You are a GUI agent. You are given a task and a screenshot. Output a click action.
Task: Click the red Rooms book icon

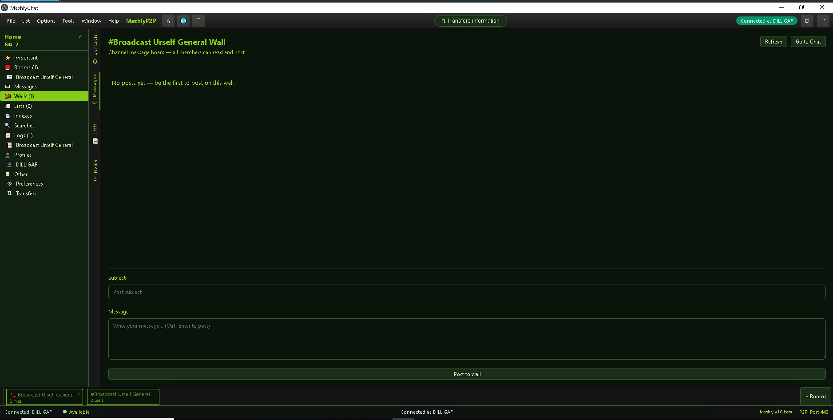point(8,67)
